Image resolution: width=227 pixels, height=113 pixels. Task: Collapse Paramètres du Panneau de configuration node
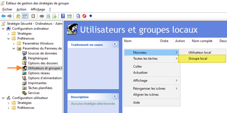pos(14,48)
